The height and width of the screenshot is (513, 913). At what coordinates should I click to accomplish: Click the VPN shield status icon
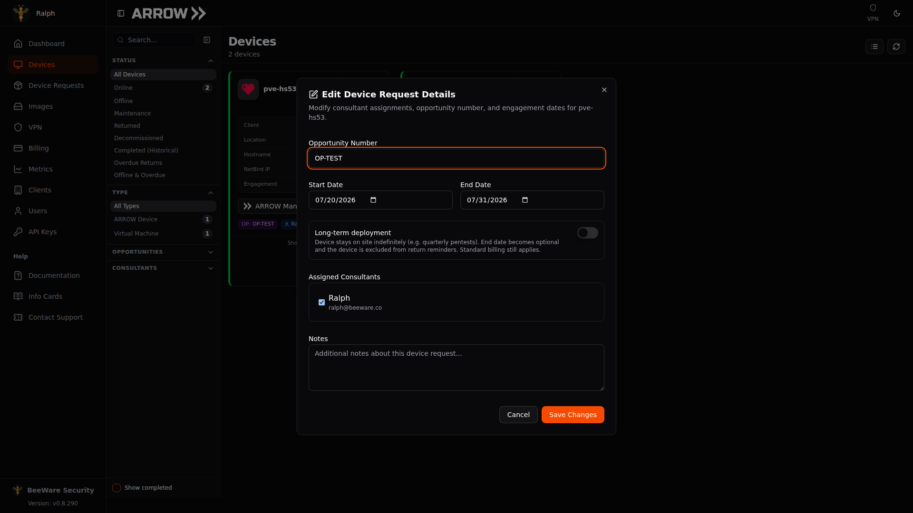pyautogui.click(x=873, y=8)
